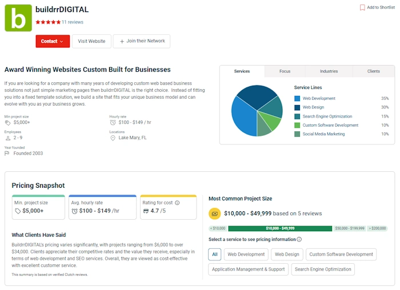Click the Add to Shortlist bookmark icon
The width and height of the screenshot is (400, 290).
[x=362, y=7]
